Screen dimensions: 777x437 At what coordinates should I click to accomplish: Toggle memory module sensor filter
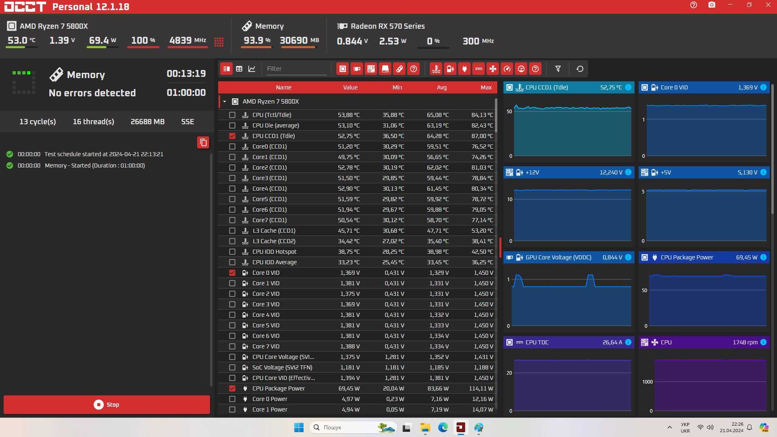(399, 69)
